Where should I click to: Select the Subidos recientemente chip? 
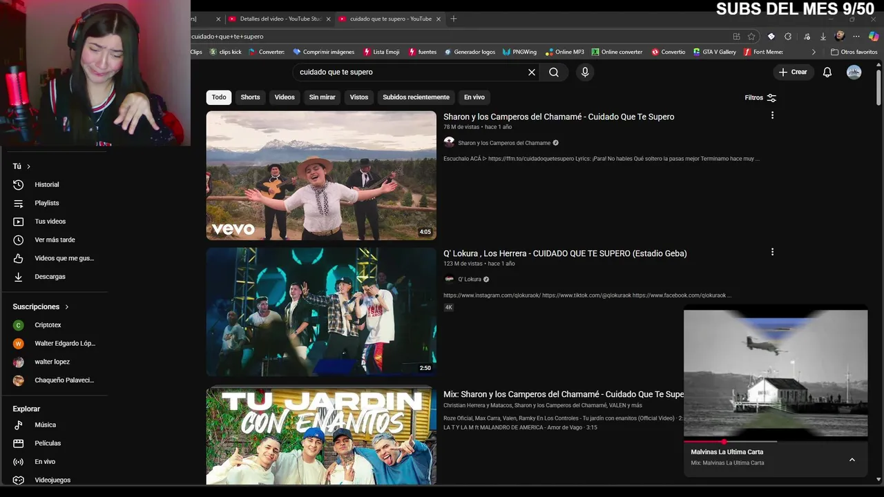[x=416, y=97]
